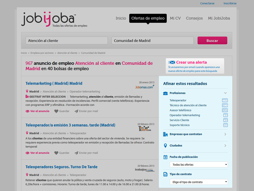The height and width of the screenshot is (191, 254).
Task: Open the Mi CV tab
Action: (175, 18)
